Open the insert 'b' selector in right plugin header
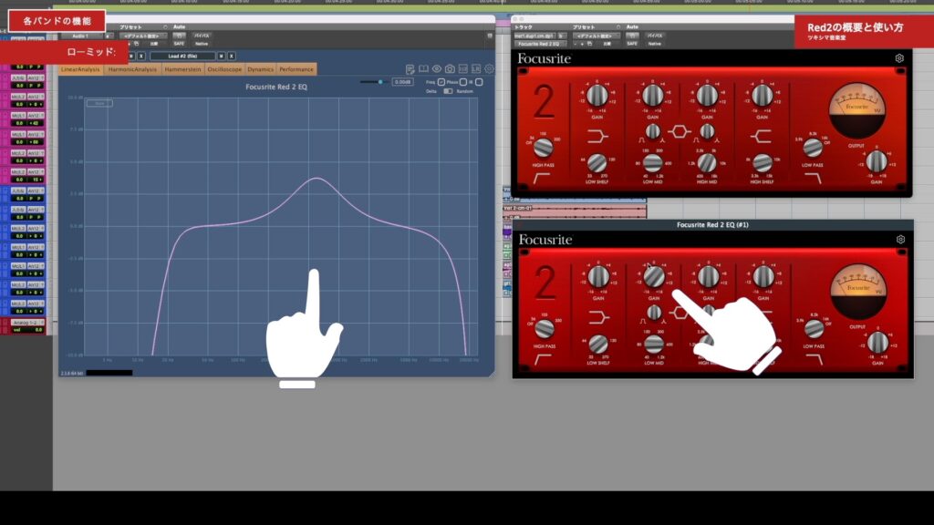The width and height of the screenshot is (934, 525). [561, 36]
